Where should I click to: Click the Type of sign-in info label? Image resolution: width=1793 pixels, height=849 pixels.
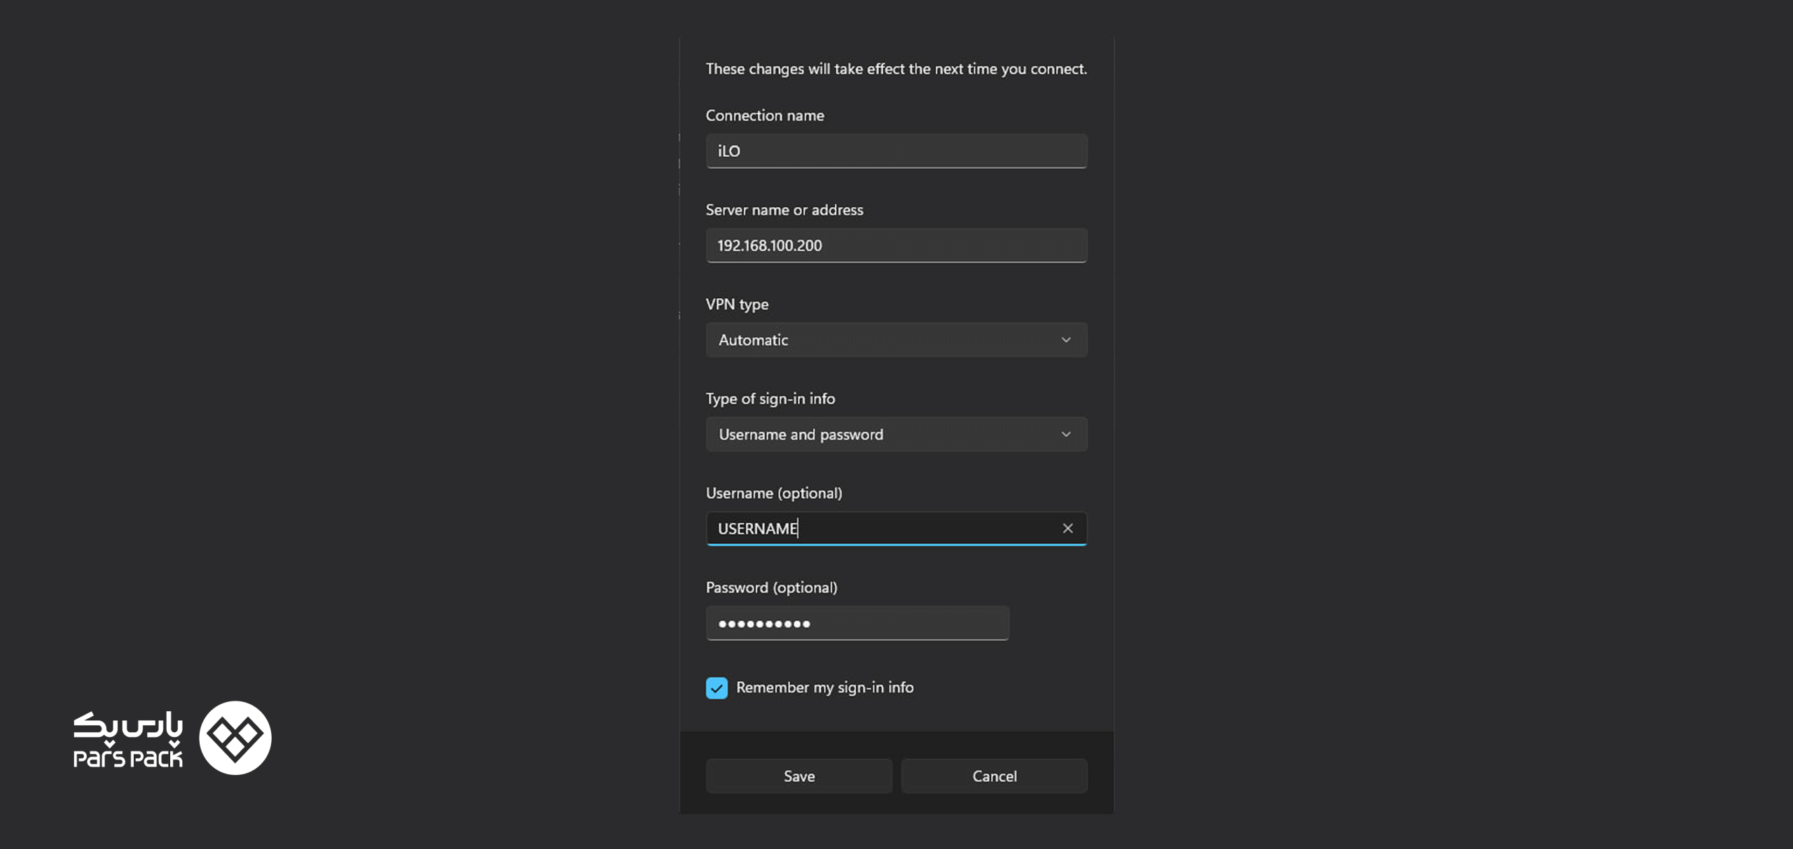770,399
